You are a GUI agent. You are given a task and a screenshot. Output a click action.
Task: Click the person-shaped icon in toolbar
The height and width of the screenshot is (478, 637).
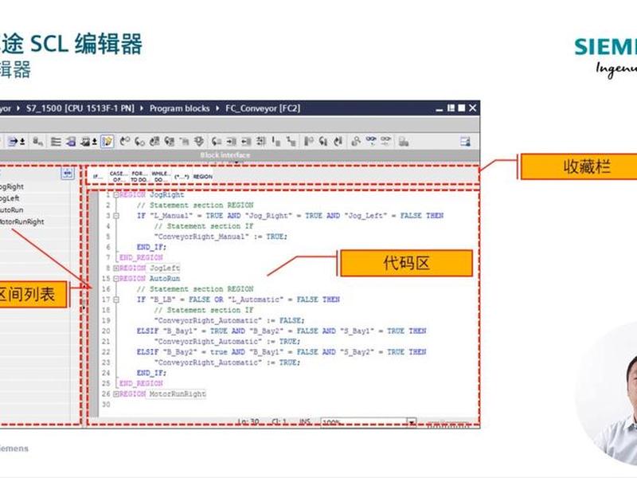tap(355, 142)
